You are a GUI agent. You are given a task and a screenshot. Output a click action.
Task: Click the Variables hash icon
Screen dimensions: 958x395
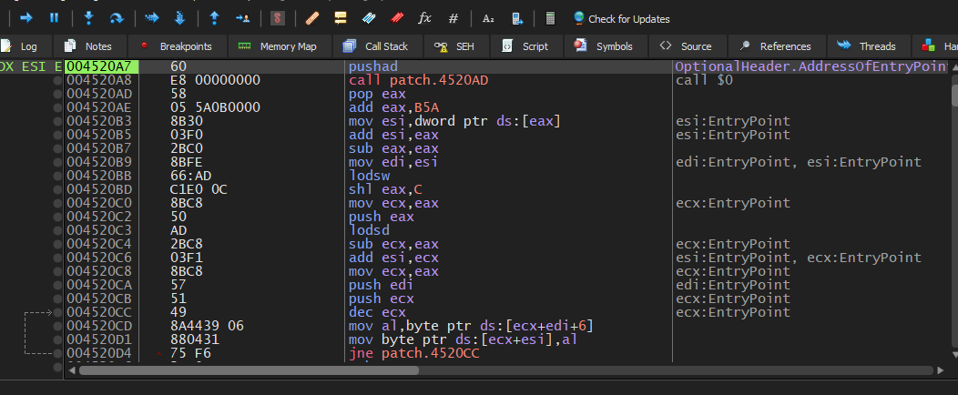pos(454,18)
